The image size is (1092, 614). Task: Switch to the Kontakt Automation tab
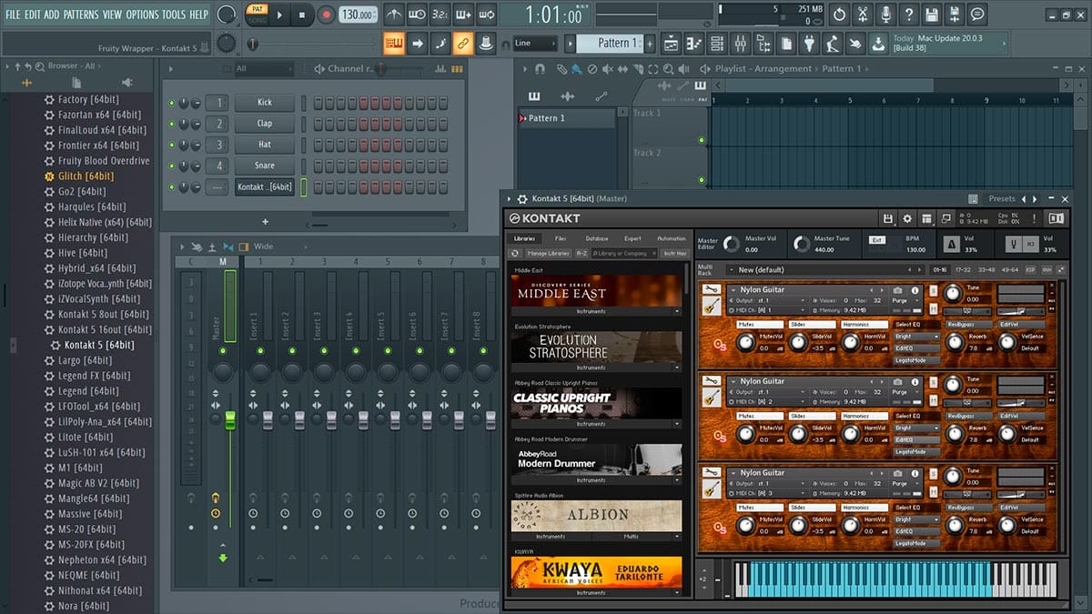(x=672, y=238)
